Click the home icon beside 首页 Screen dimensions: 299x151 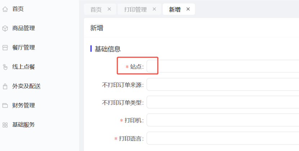[x=5, y=9]
